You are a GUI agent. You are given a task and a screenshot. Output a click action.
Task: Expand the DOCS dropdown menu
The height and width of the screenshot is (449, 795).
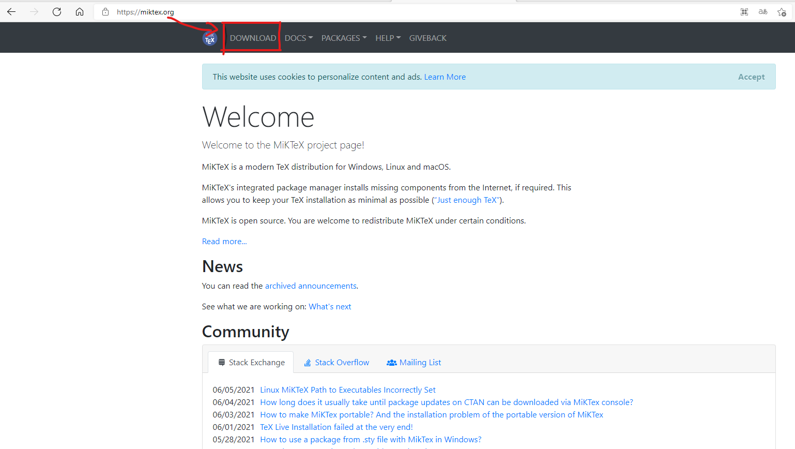[x=299, y=38]
